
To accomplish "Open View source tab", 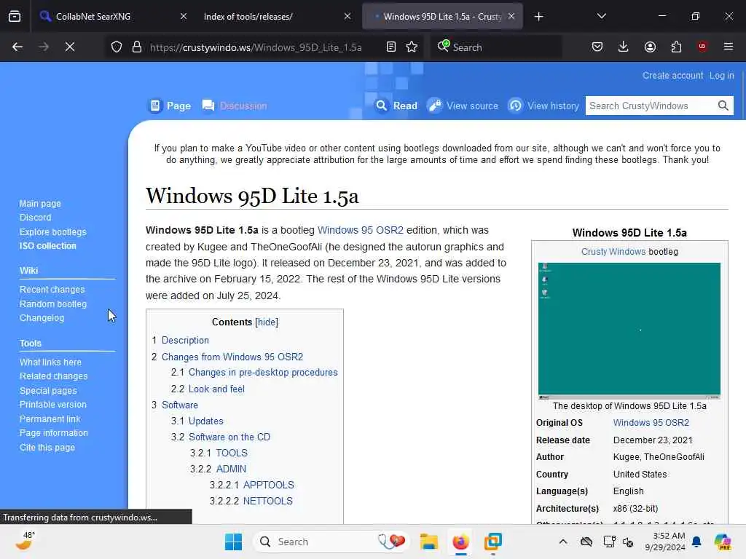I will tap(463, 106).
